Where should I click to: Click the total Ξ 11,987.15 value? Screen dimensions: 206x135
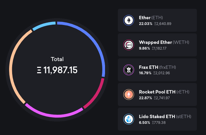[x=57, y=70]
